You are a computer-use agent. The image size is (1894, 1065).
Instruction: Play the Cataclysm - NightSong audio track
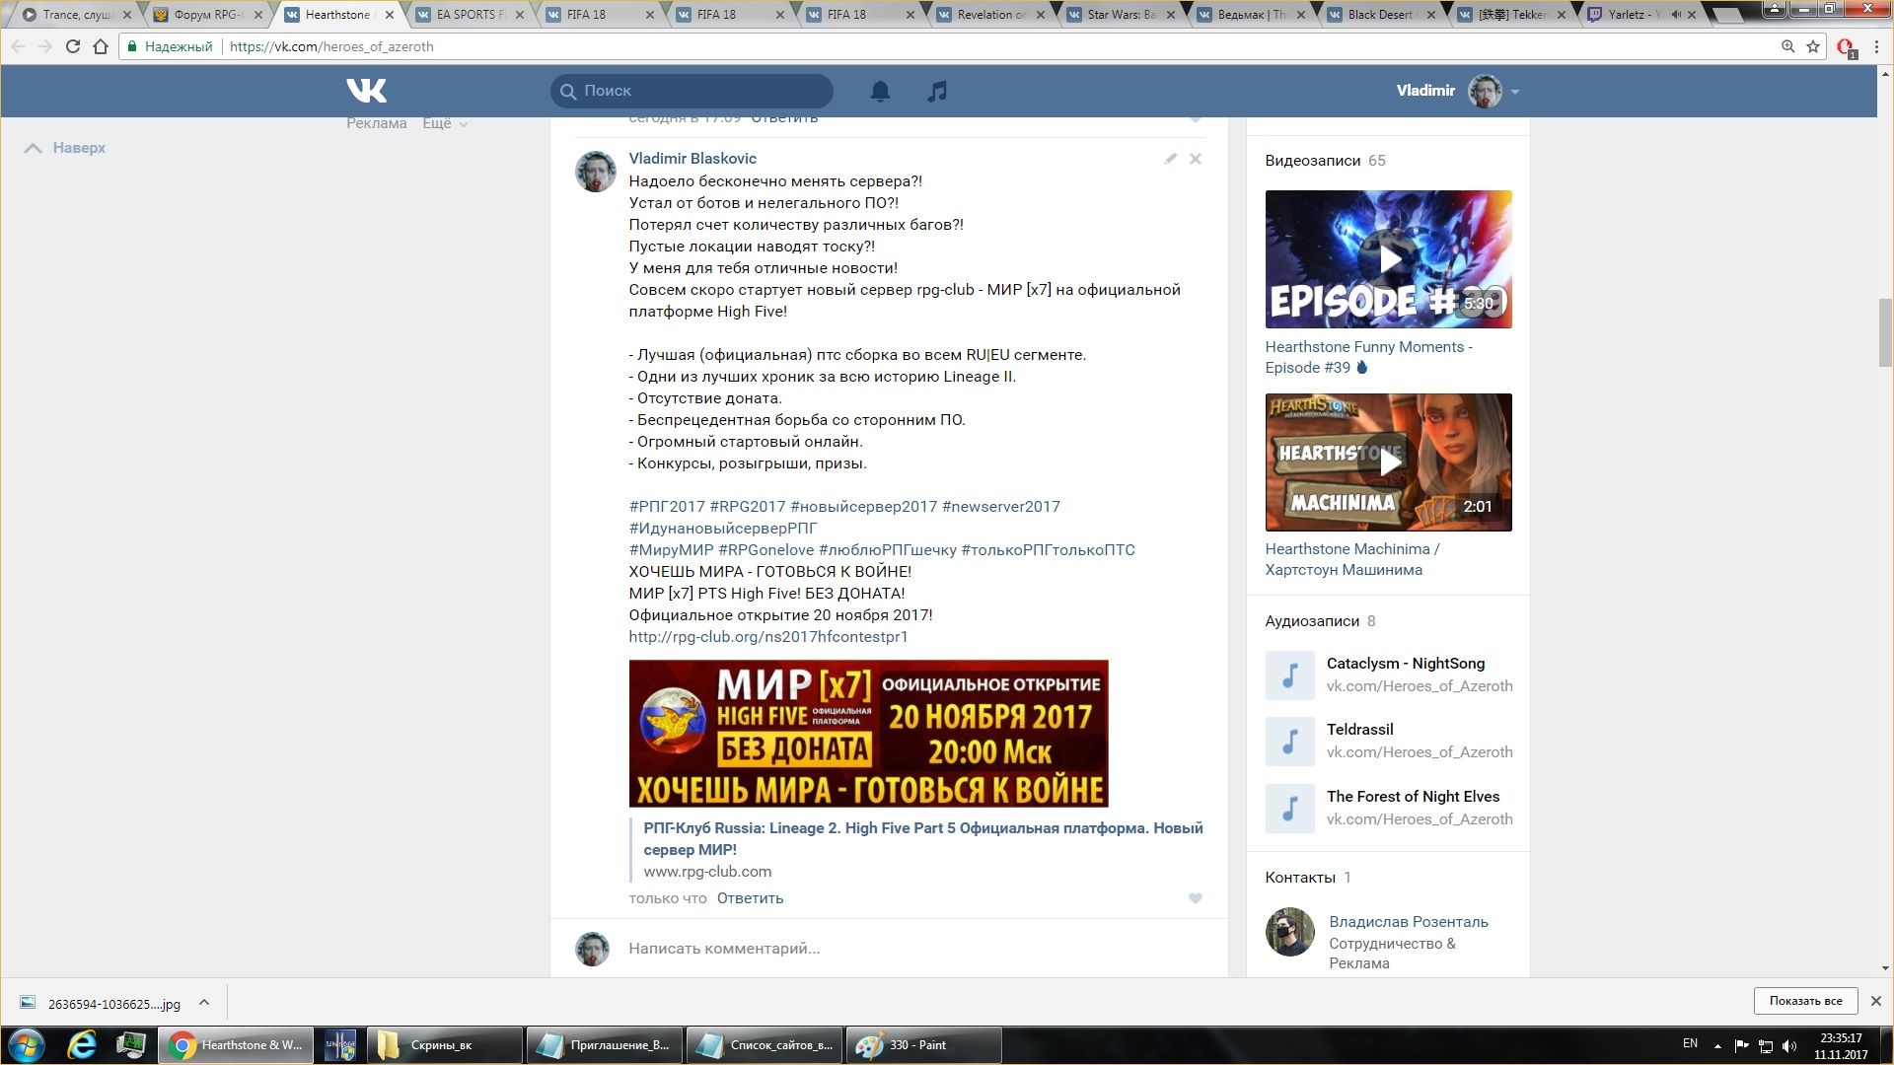[1289, 674]
